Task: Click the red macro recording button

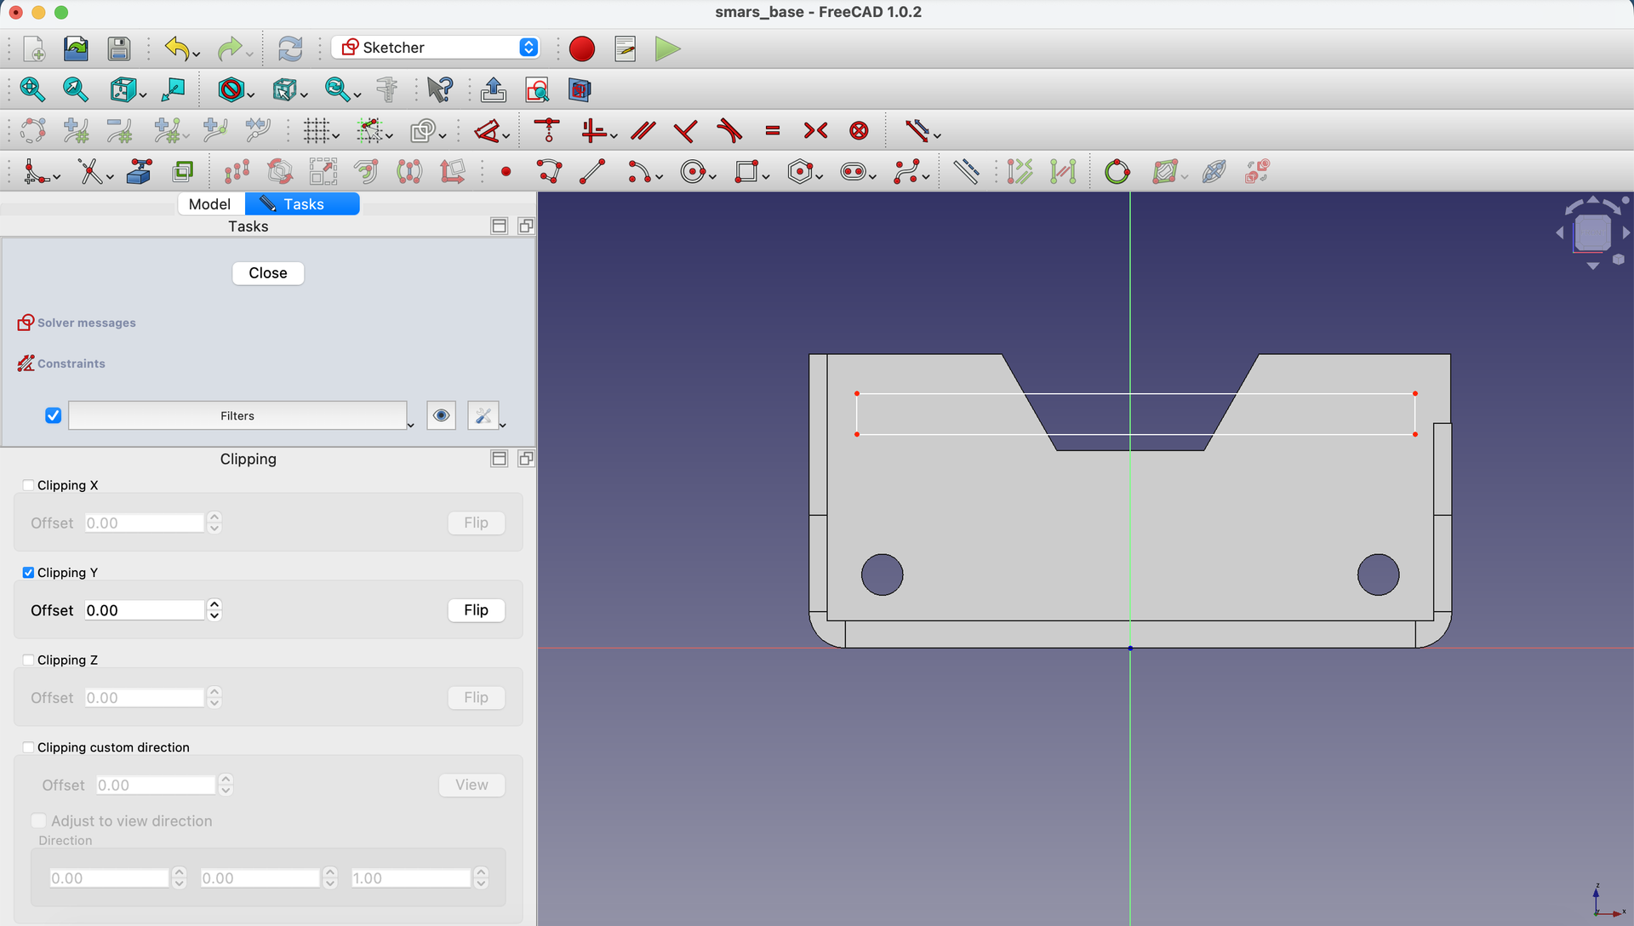Action: click(x=582, y=49)
